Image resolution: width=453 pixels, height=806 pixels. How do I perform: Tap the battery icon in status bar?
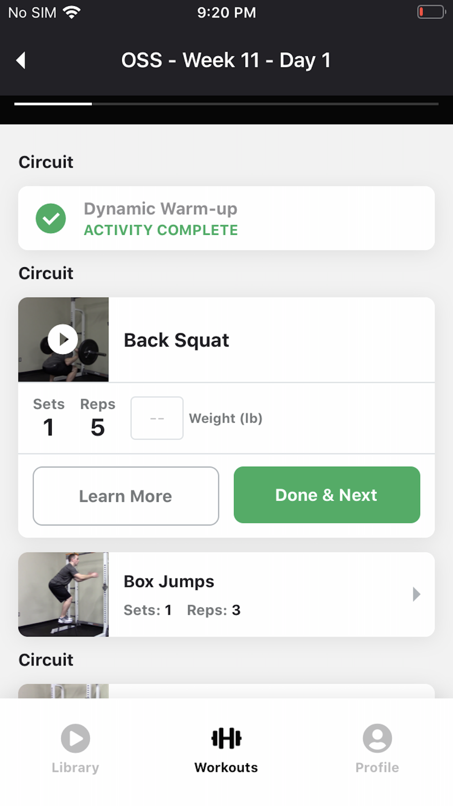[431, 12]
